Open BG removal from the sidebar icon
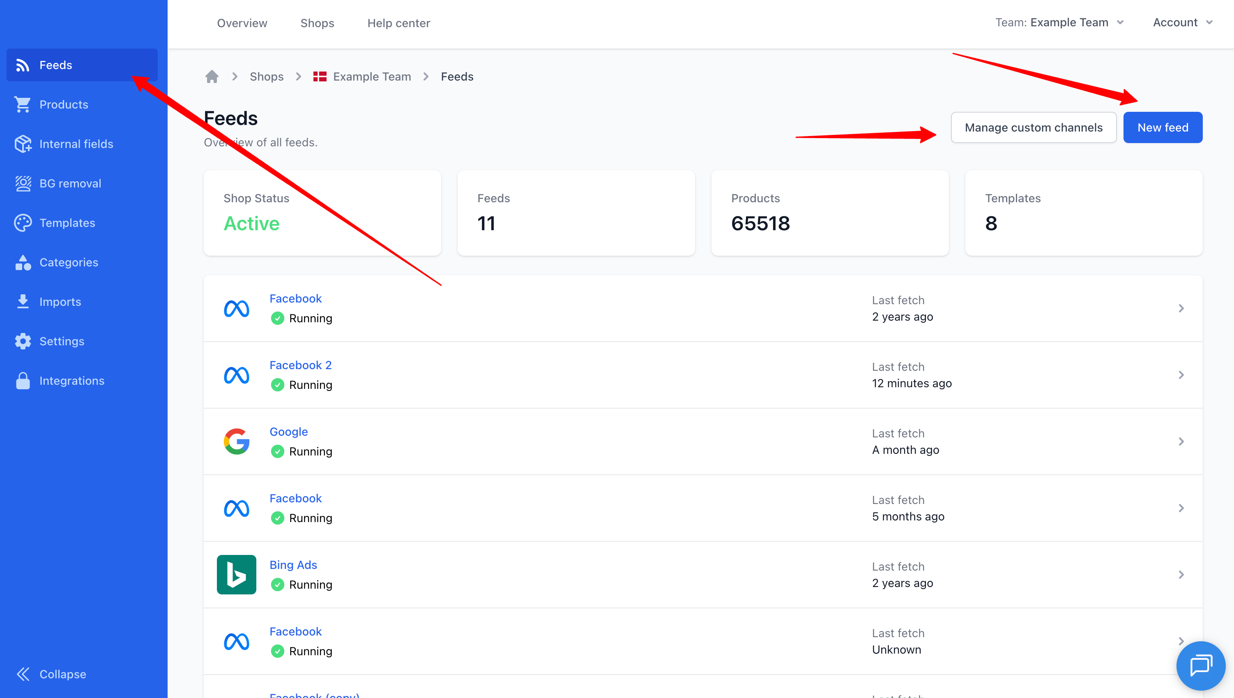This screenshot has height=698, width=1234. coord(23,184)
